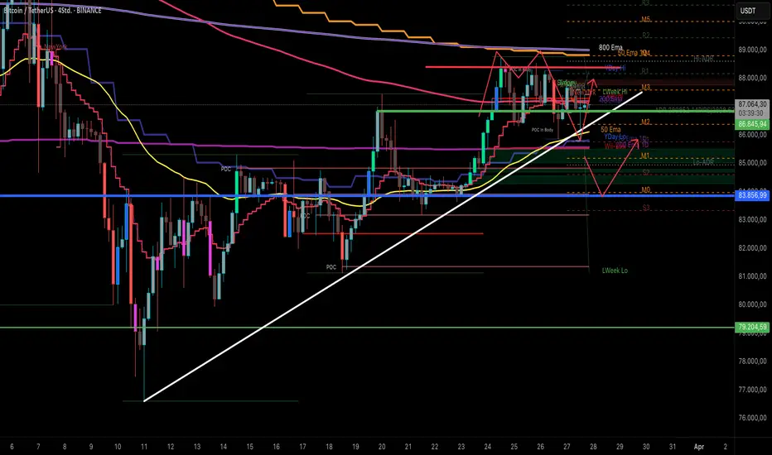Click date 28 on the time axis
Image resolution: width=772 pixels, height=455 pixels.
(593, 447)
